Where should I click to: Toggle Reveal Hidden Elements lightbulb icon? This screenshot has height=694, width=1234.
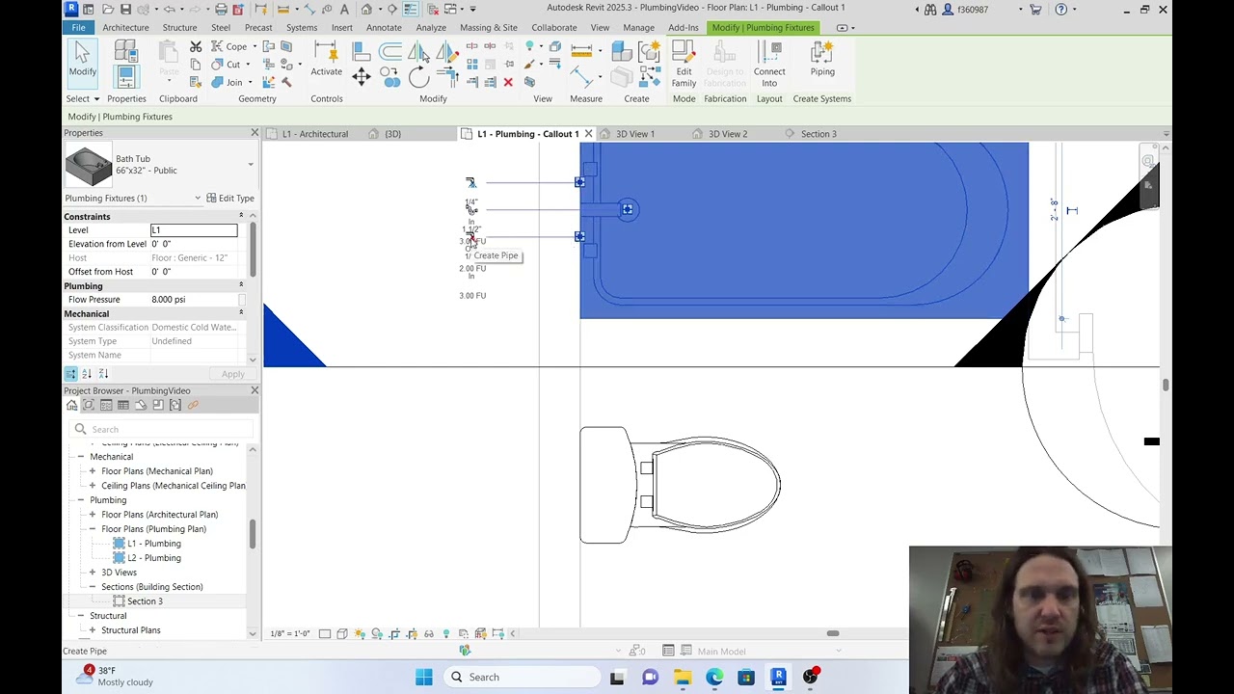446,633
